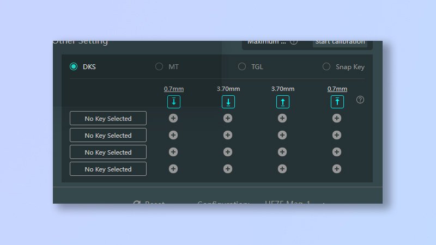Add action in row four, 3.70mm release column

[282, 169]
